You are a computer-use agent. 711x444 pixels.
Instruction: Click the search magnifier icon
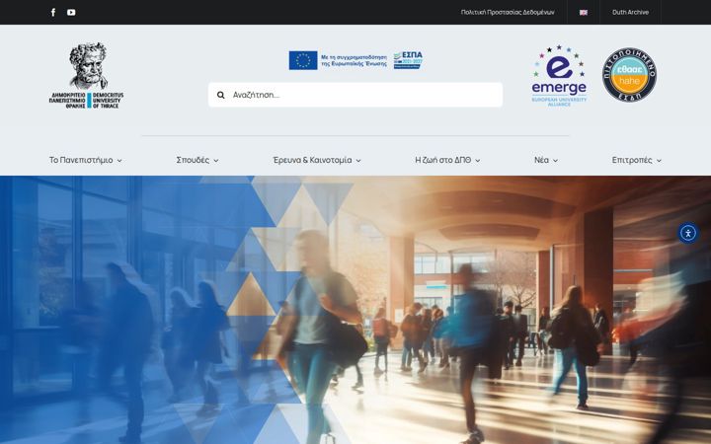tap(221, 95)
